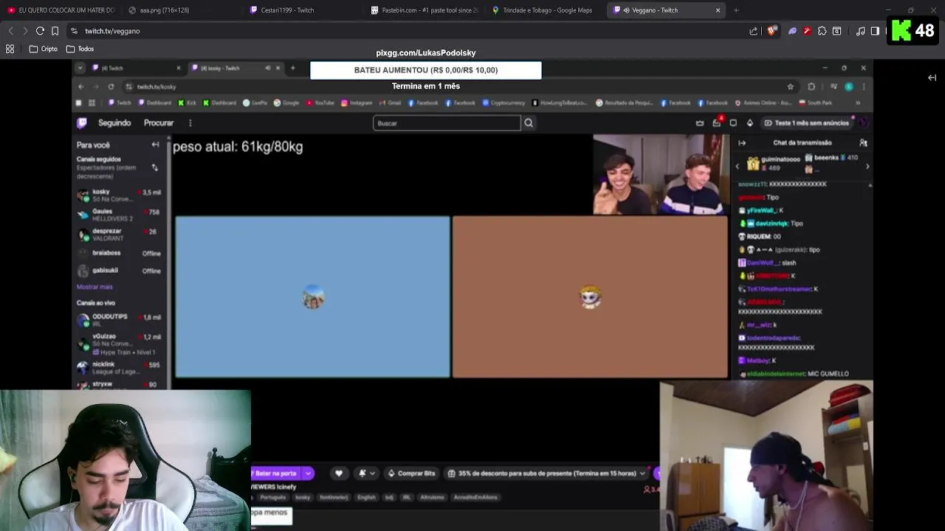
Task: Open the Cripto bookmarks folder
Action: pyautogui.click(x=44, y=49)
